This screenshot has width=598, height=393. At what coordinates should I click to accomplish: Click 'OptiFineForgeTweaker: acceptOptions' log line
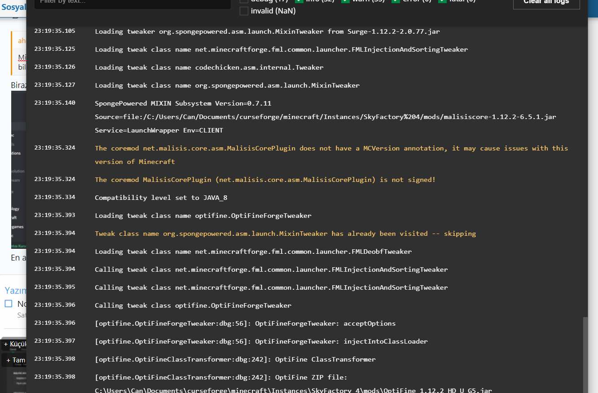245,323
